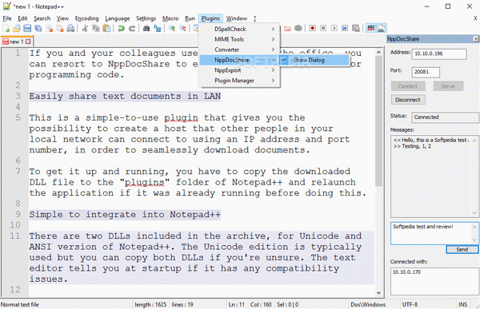480x309 pixels.
Task: Click the Find and Replace toolbar icon
Action: point(158,29)
